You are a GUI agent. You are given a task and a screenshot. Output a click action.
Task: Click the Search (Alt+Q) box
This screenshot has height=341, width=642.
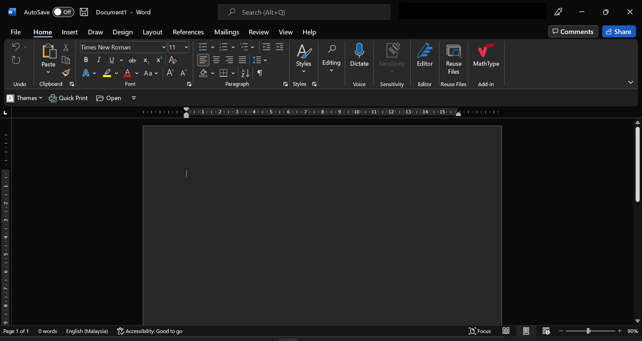[304, 12]
